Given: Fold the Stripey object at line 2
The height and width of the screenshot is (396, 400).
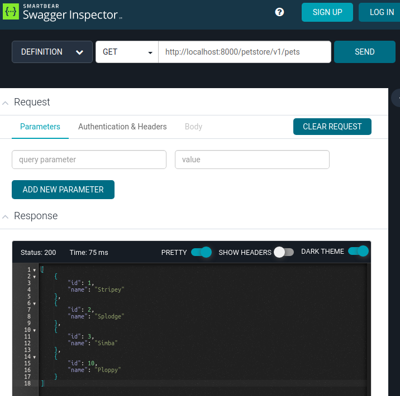Looking at the screenshot, I should coord(34,277).
